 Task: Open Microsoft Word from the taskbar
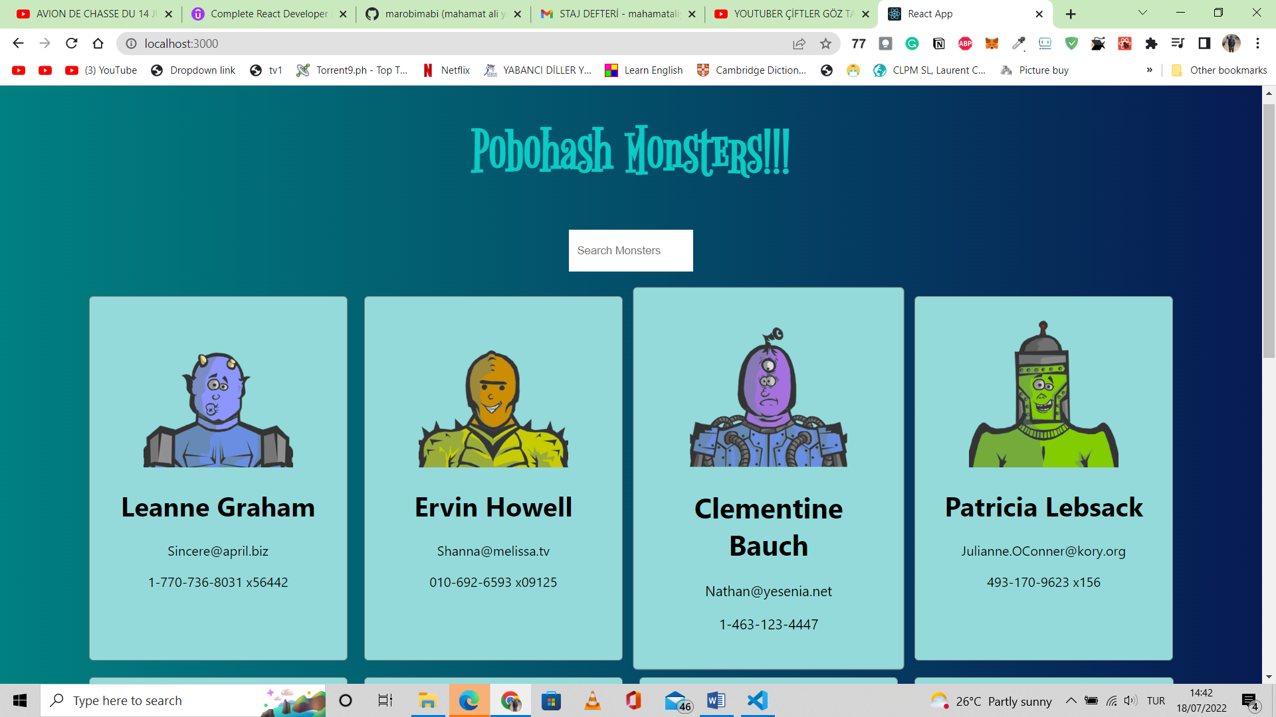pos(716,700)
